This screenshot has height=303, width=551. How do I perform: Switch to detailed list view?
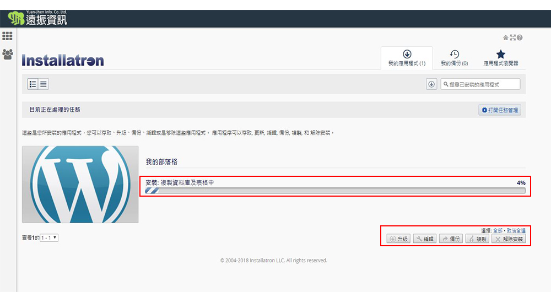(x=33, y=84)
